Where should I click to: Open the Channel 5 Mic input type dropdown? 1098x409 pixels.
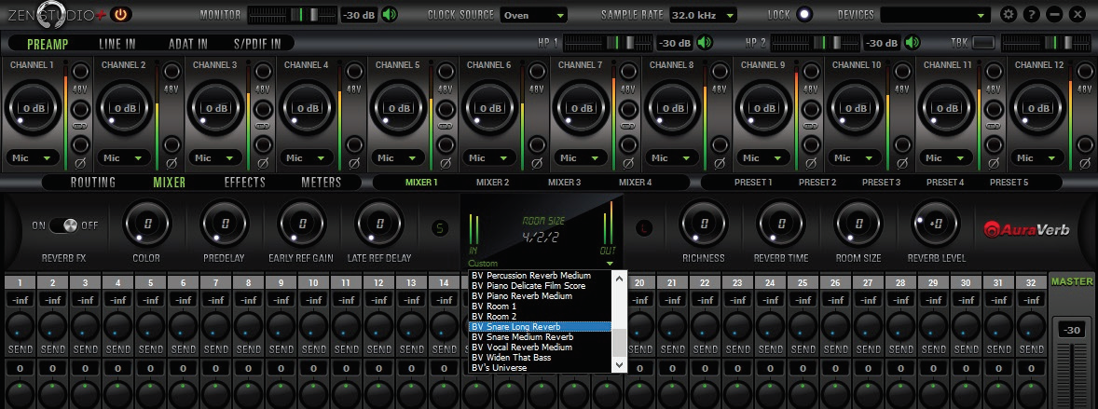tap(398, 158)
